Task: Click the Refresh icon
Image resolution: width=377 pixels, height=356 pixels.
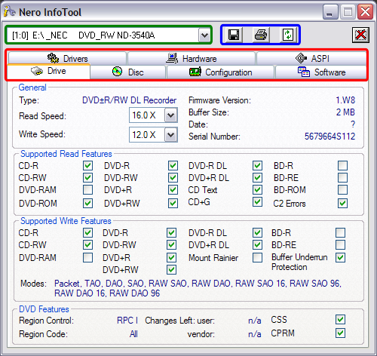Action: [288, 35]
